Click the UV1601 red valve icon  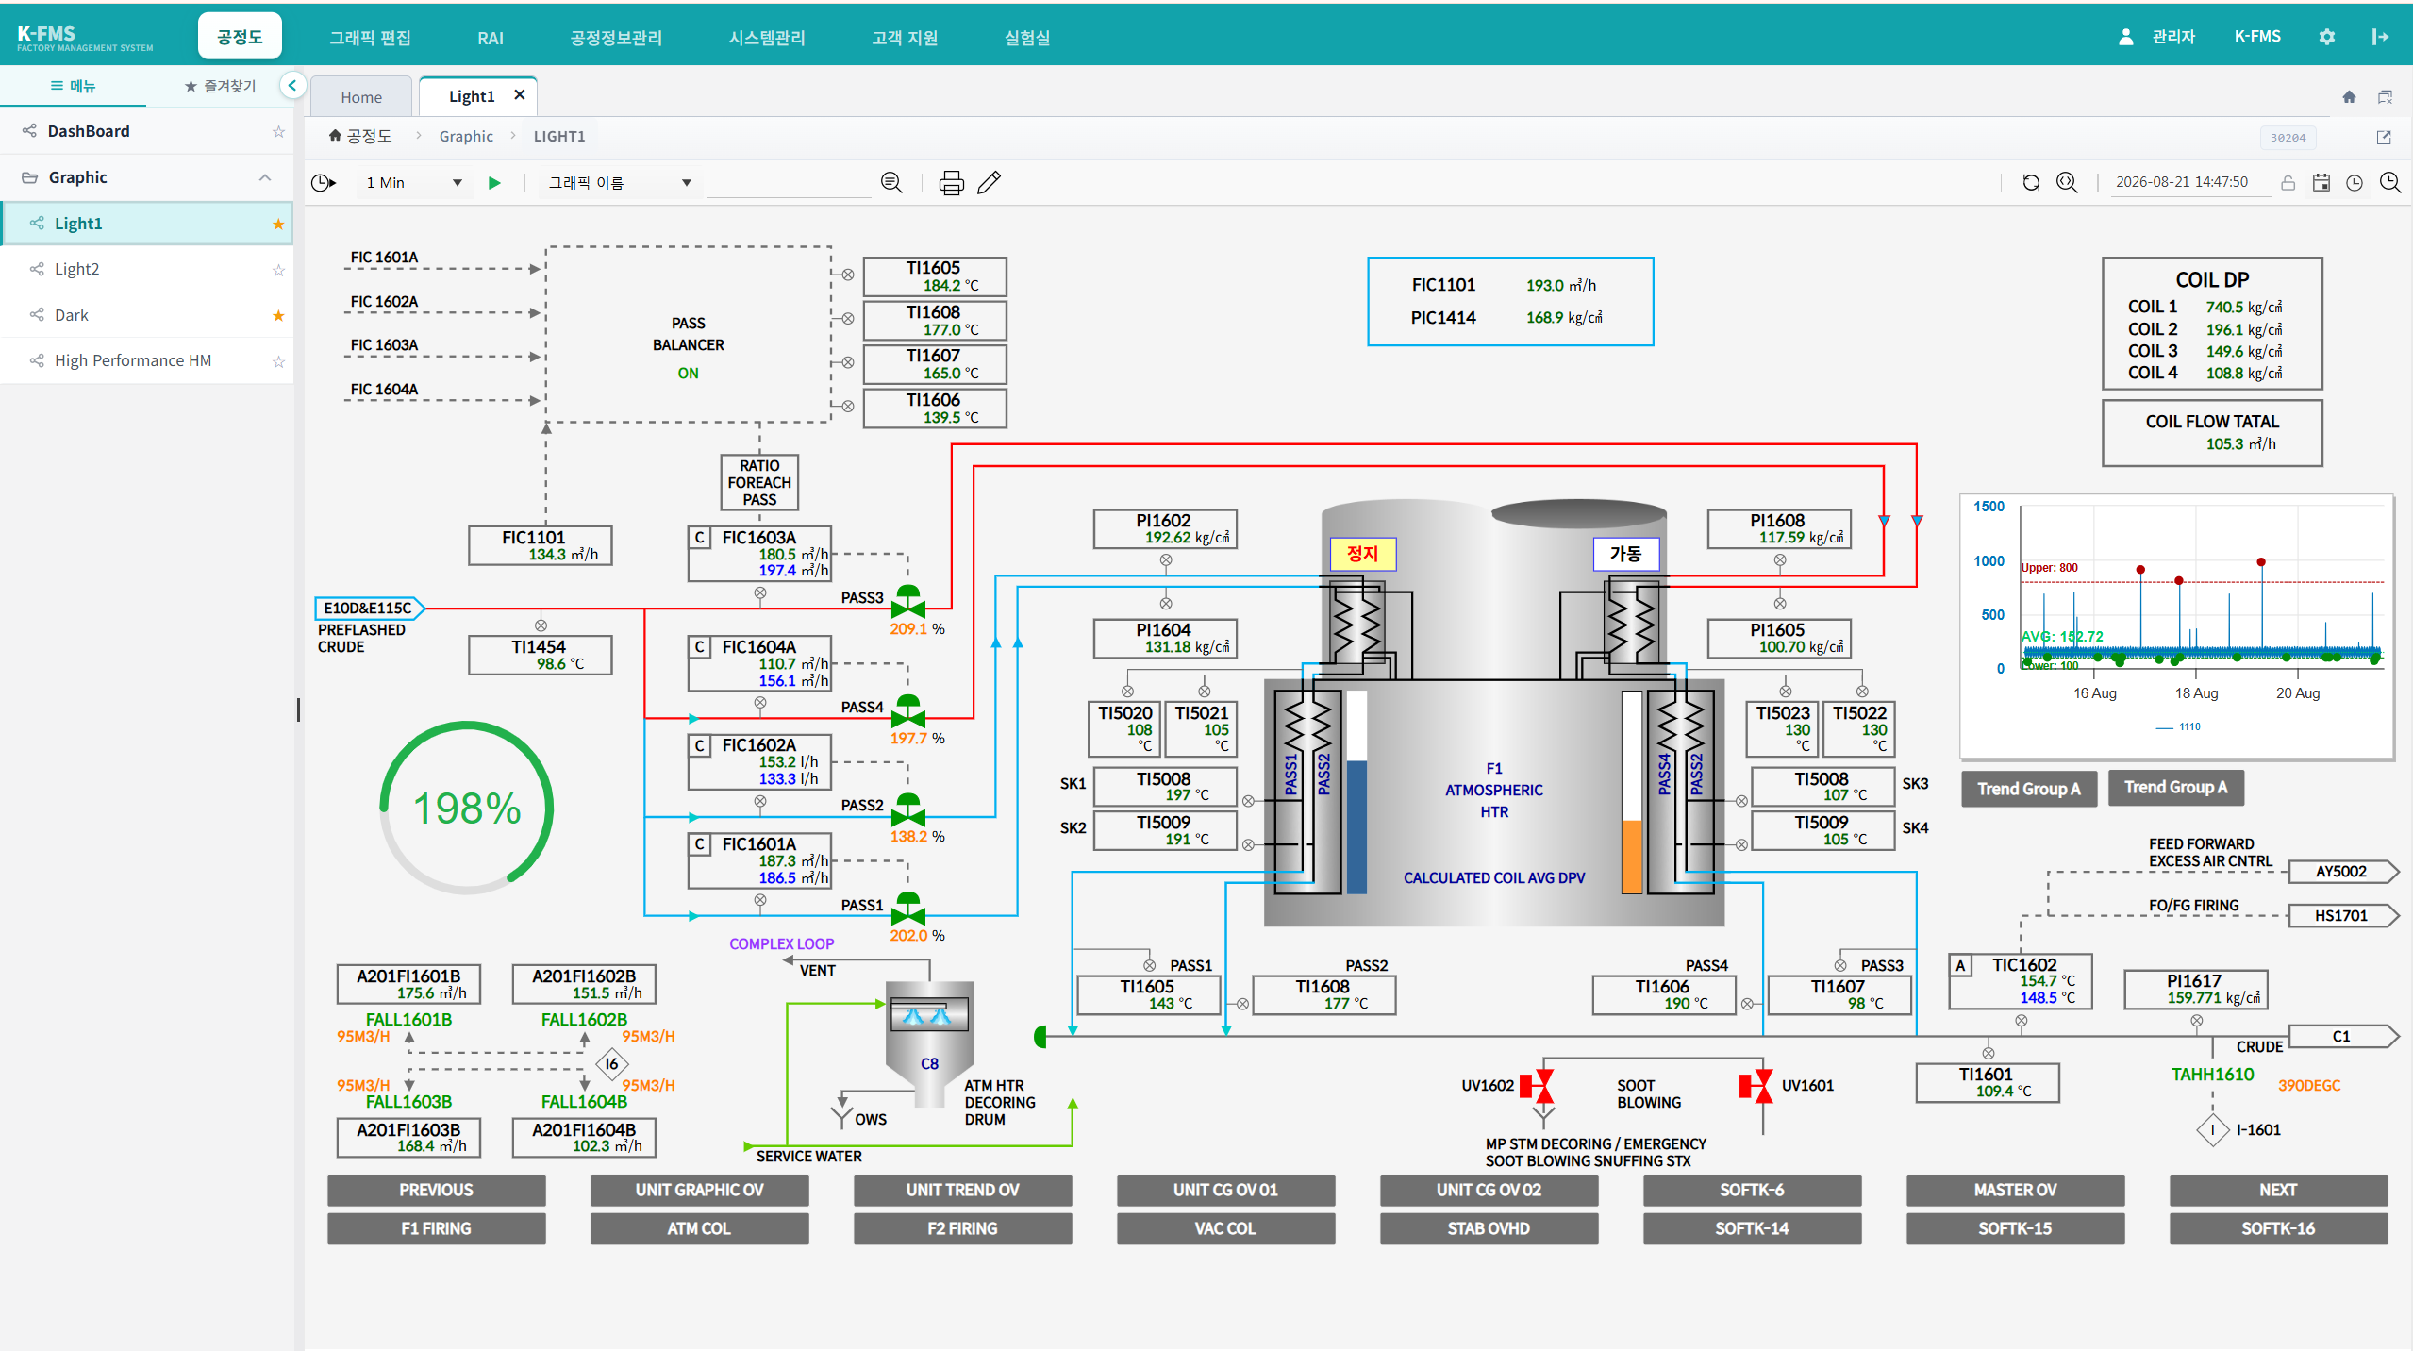(1756, 1086)
